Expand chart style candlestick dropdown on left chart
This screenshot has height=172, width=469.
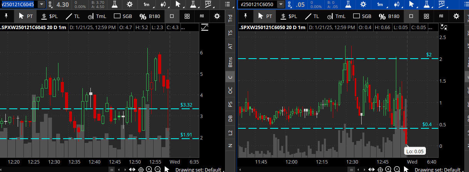pyautogui.click(x=163, y=5)
